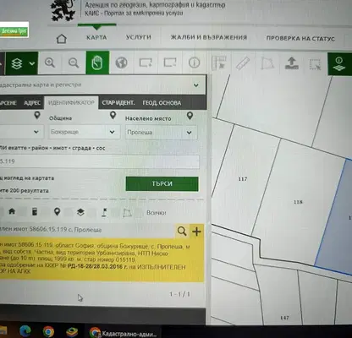Viewport: 352px width, 338px height.
Task: Click parcel 117 on the map
Action: (243, 179)
